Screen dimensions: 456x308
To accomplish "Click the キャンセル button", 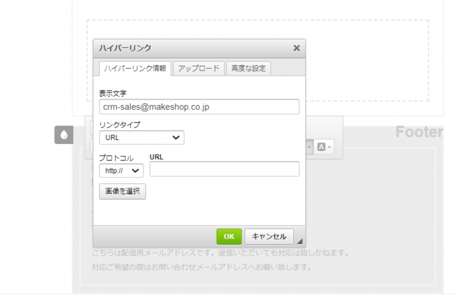I will click(269, 236).
